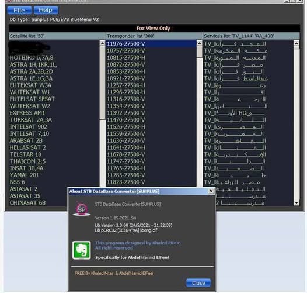
Task: Select transponder 11823-27500-V
Action: pos(151,182)
